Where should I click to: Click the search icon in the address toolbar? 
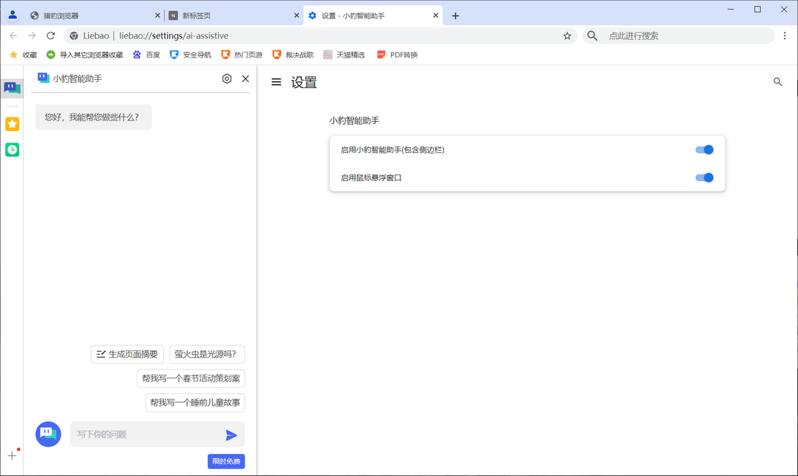coord(592,35)
